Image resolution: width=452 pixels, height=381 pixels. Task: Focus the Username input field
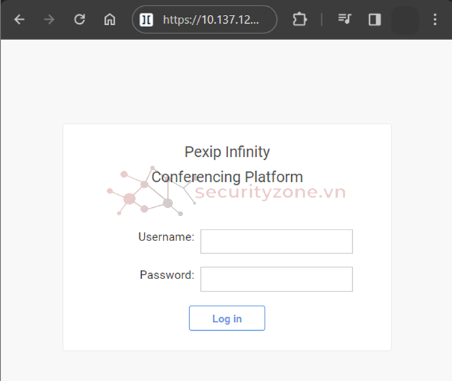coord(276,241)
